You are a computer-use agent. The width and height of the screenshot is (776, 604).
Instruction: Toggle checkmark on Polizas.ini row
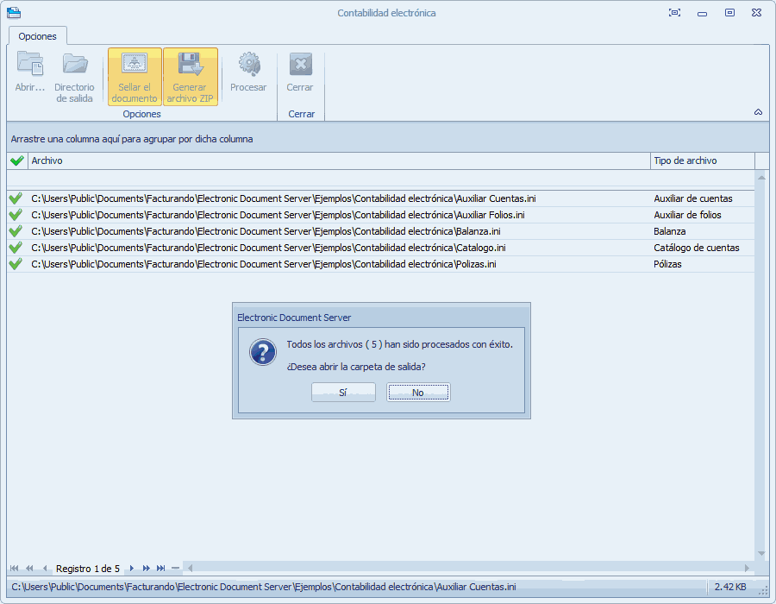tap(16, 264)
